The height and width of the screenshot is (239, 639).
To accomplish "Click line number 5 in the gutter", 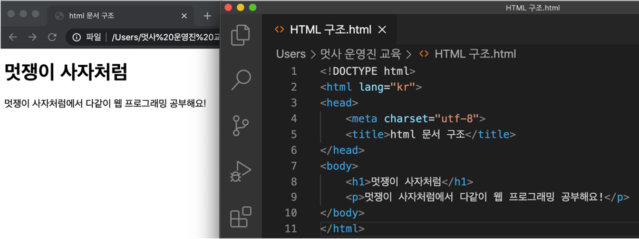I will pos(294,134).
